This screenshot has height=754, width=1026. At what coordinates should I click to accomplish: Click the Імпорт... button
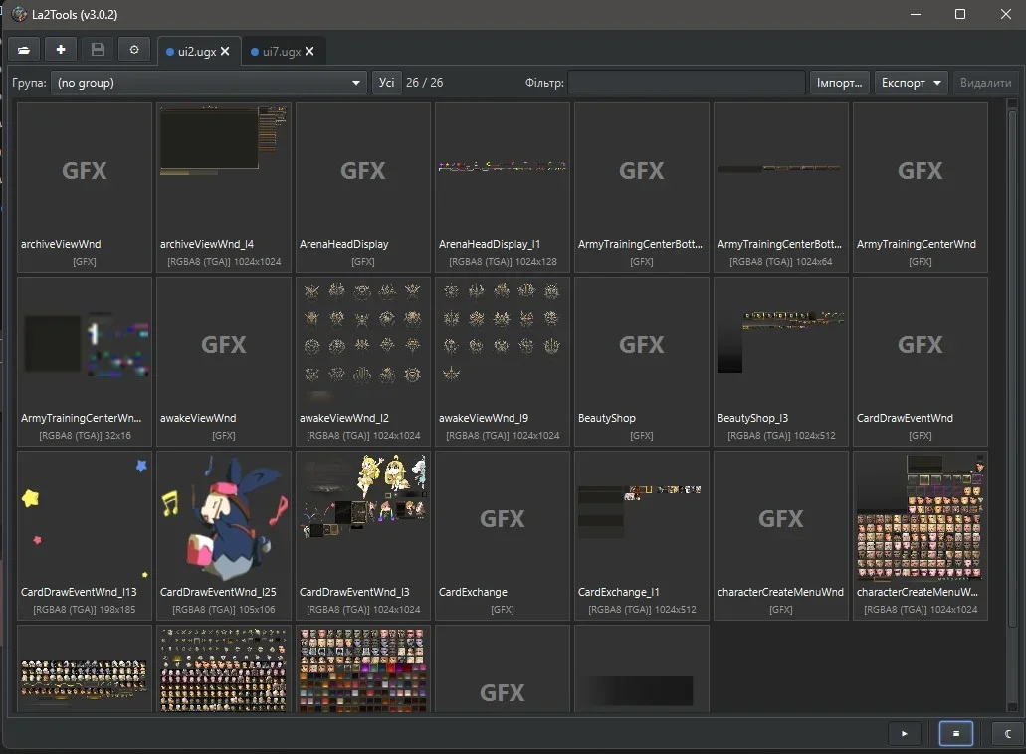(840, 83)
